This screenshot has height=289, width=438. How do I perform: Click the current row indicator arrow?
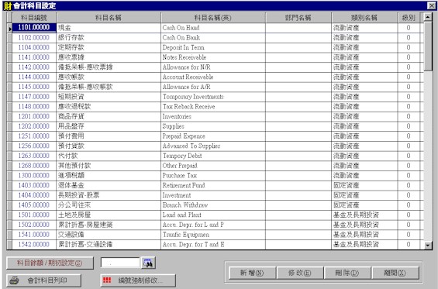click(9, 28)
